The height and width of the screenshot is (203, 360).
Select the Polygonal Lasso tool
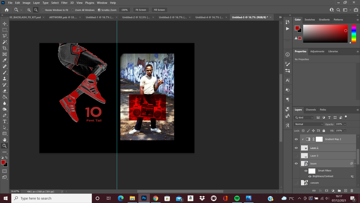(x=5, y=36)
